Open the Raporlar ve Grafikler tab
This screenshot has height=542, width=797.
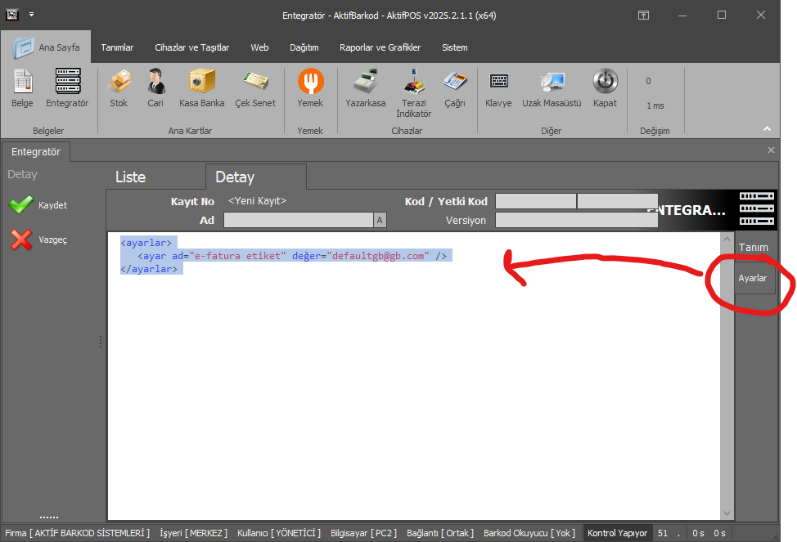[x=380, y=47]
